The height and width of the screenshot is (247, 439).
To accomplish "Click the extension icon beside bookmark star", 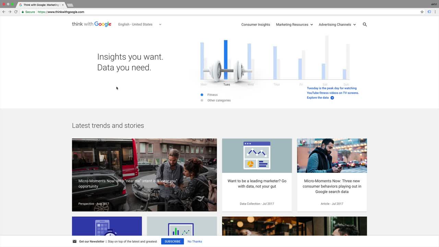I will [429, 12].
